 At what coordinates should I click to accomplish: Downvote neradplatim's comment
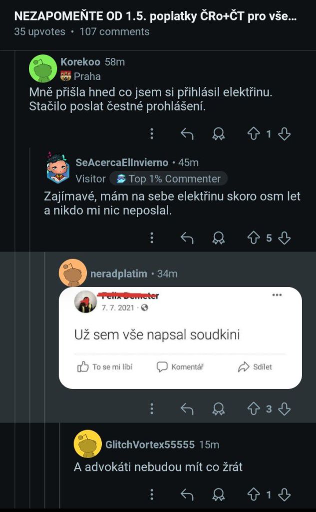284,409
